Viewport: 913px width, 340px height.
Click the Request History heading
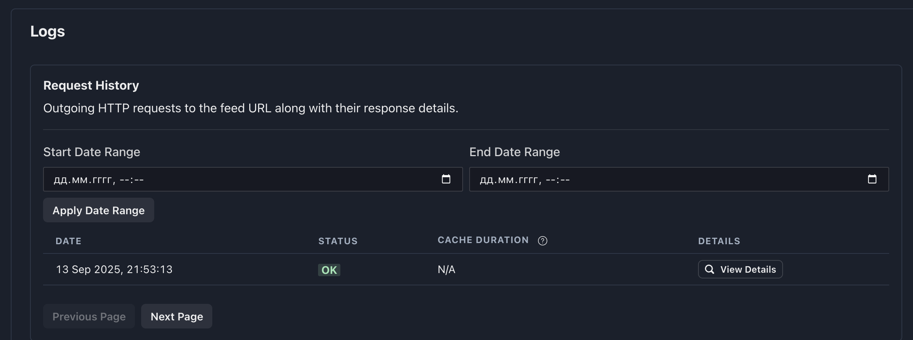coord(91,85)
